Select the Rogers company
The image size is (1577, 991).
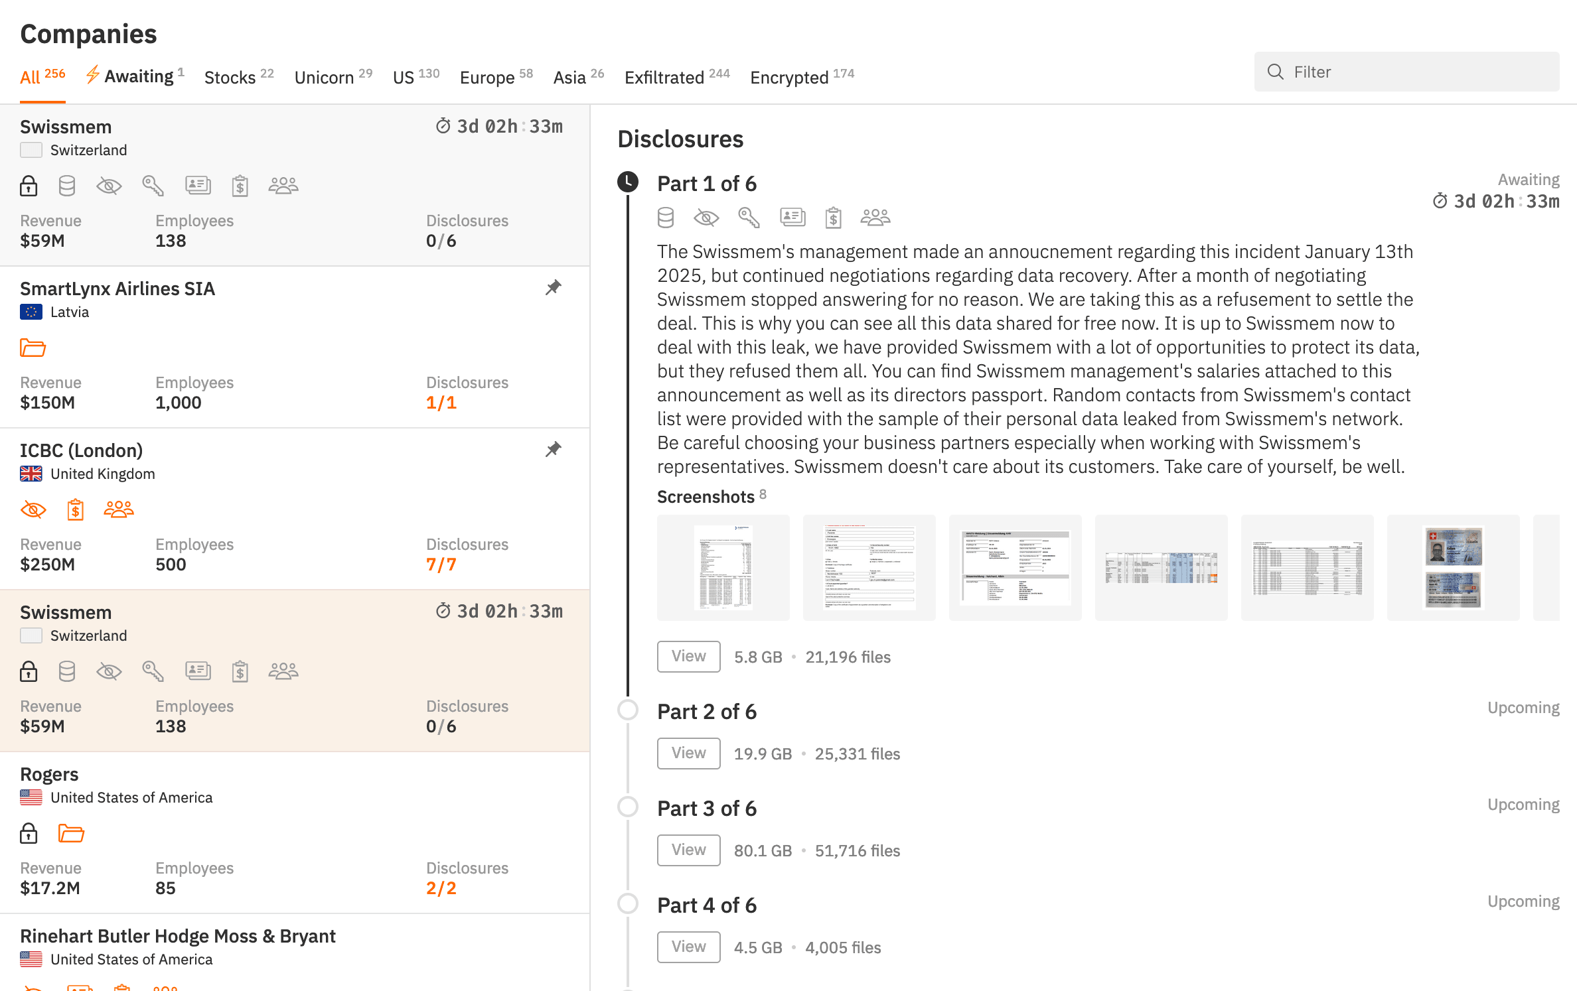[x=295, y=832]
